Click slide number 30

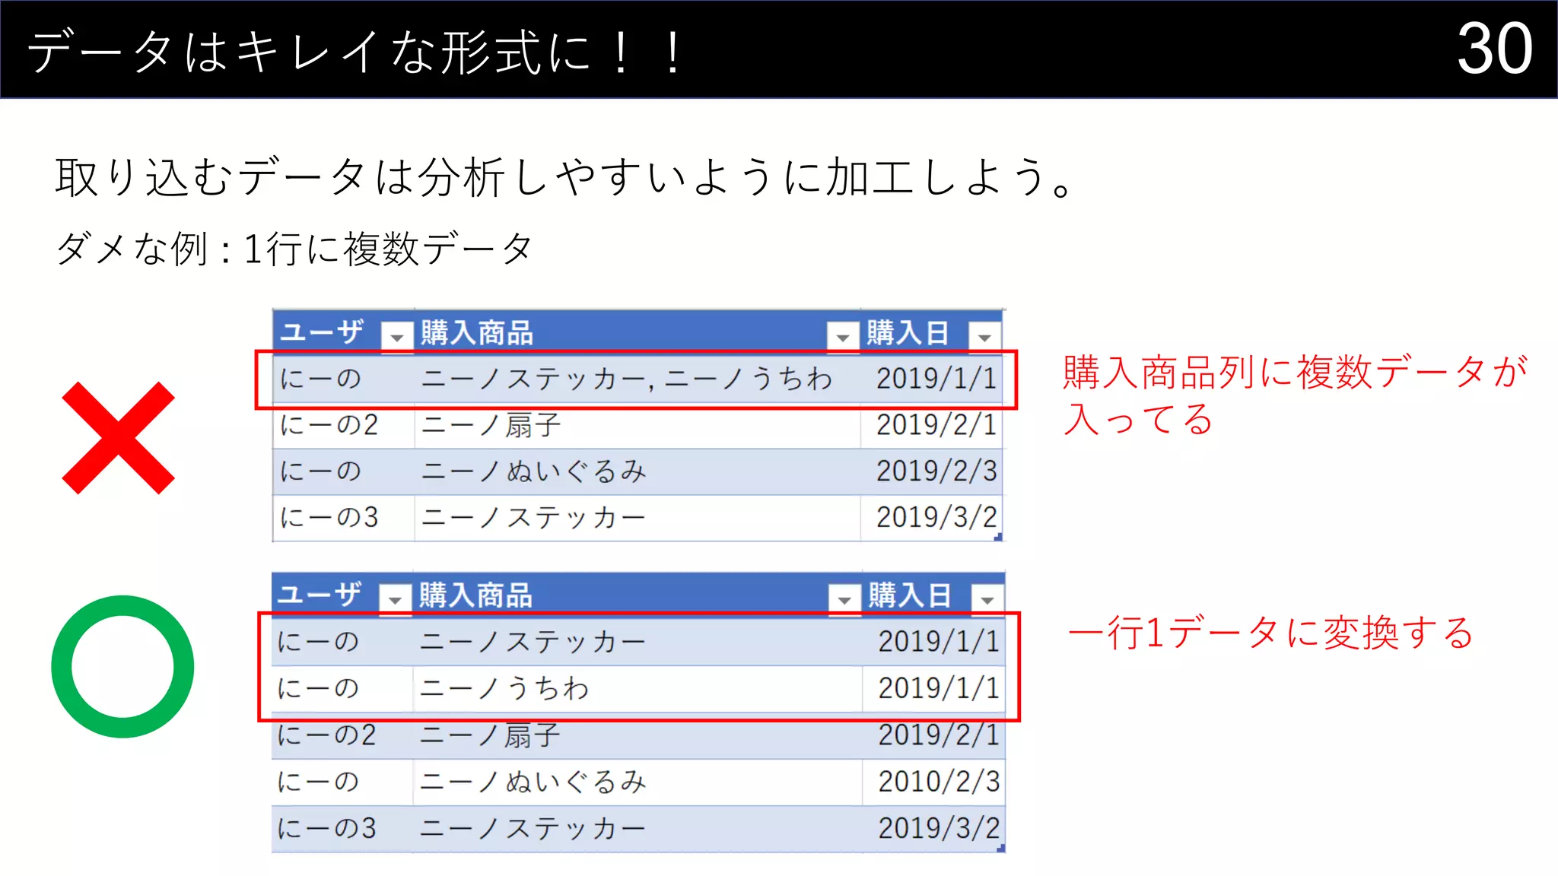tap(1493, 49)
